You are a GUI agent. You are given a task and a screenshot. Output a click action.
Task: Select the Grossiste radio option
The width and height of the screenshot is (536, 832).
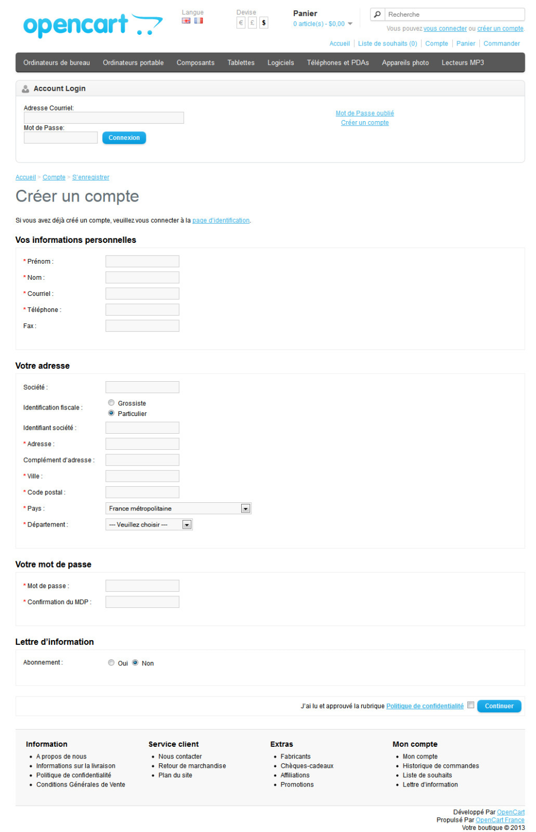(x=111, y=403)
